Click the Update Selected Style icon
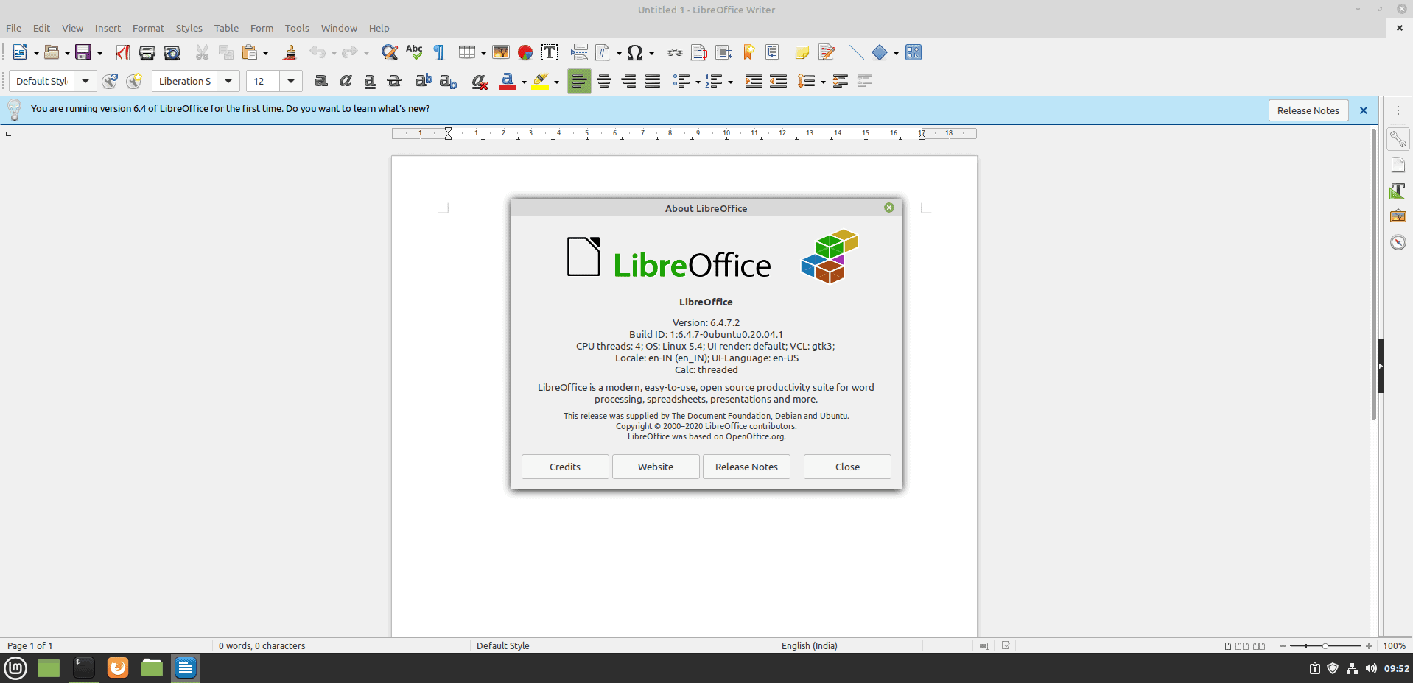The height and width of the screenshot is (683, 1413). tap(110, 81)
